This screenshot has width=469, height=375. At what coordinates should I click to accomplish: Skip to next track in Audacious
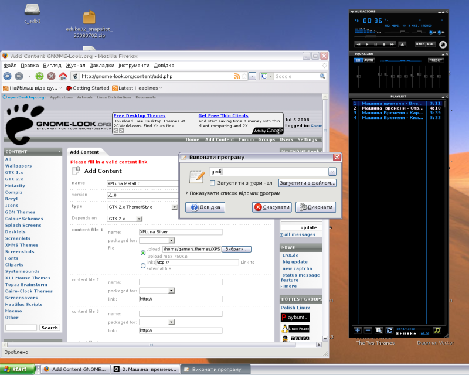coord(392,45)
